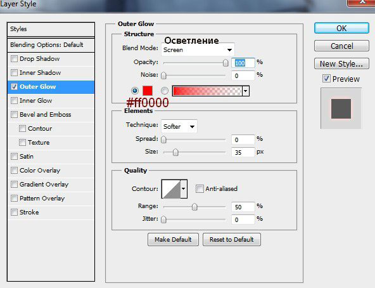Confirm with the OK button
The height and width of the screenshot is (288, 375).
click(x=341, y=29)
